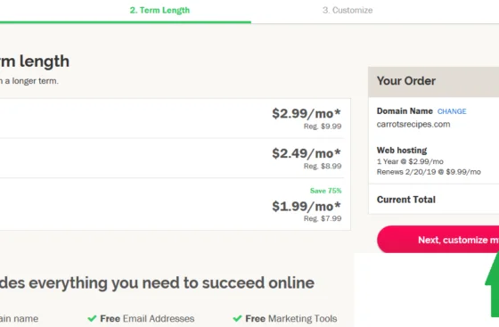Image resolution: width=499 pixels, height=327 pixels.
Task: Click the carrotsrecipes.com domain text
Action: point(413,124)
